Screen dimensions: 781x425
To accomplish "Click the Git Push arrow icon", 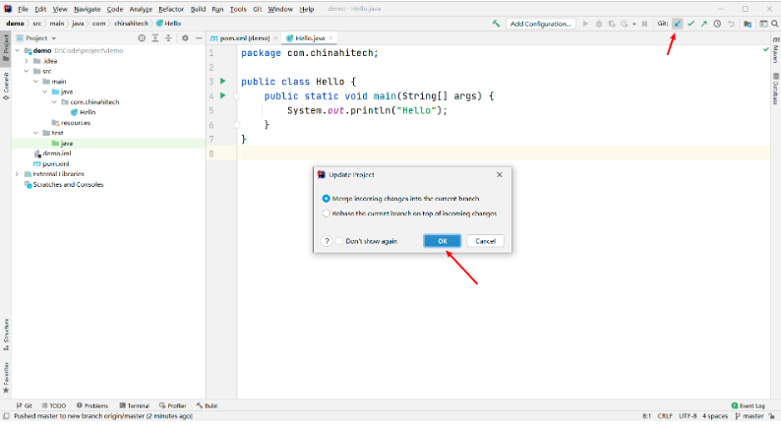I will (704, 24).
